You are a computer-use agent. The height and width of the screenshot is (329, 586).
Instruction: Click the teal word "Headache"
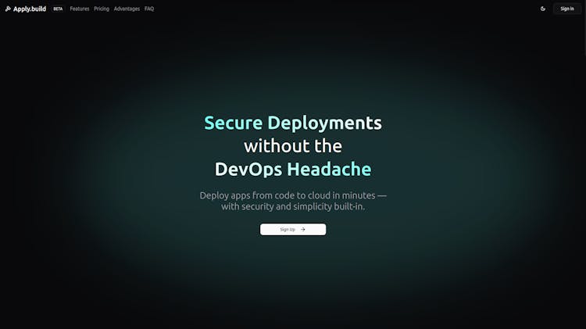pyautogui.click(x=329, y=169)
